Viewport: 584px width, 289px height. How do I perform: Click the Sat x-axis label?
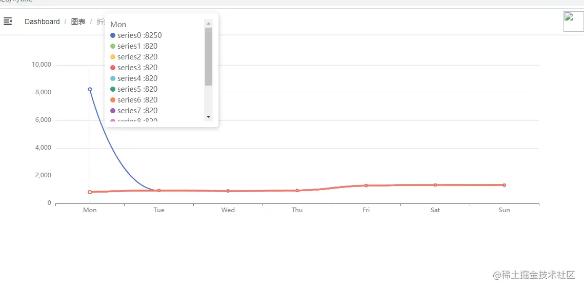tap(435, 210)
